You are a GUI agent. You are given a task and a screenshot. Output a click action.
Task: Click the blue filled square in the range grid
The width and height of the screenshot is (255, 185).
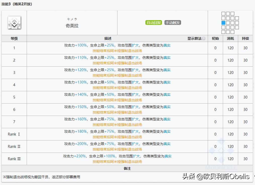(x=224, y=23)
